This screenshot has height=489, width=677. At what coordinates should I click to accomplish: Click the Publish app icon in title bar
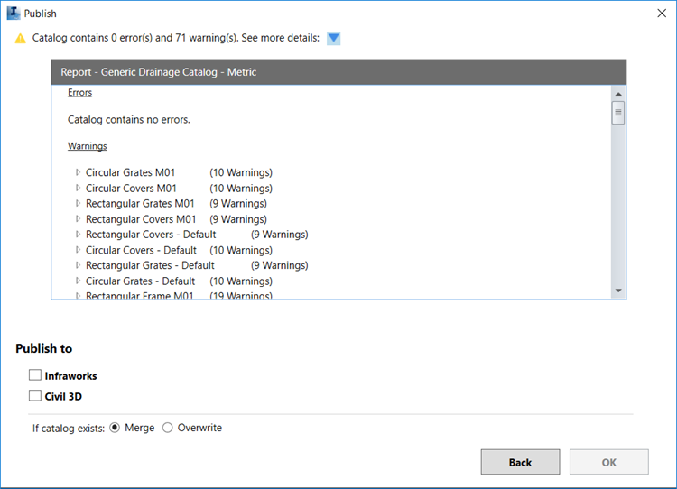[x=14, y=14]
